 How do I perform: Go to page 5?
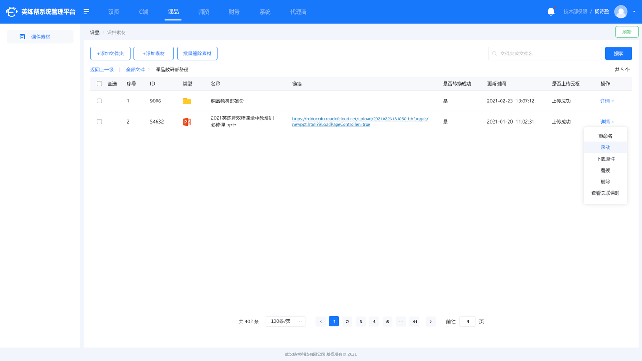point(387,322)
